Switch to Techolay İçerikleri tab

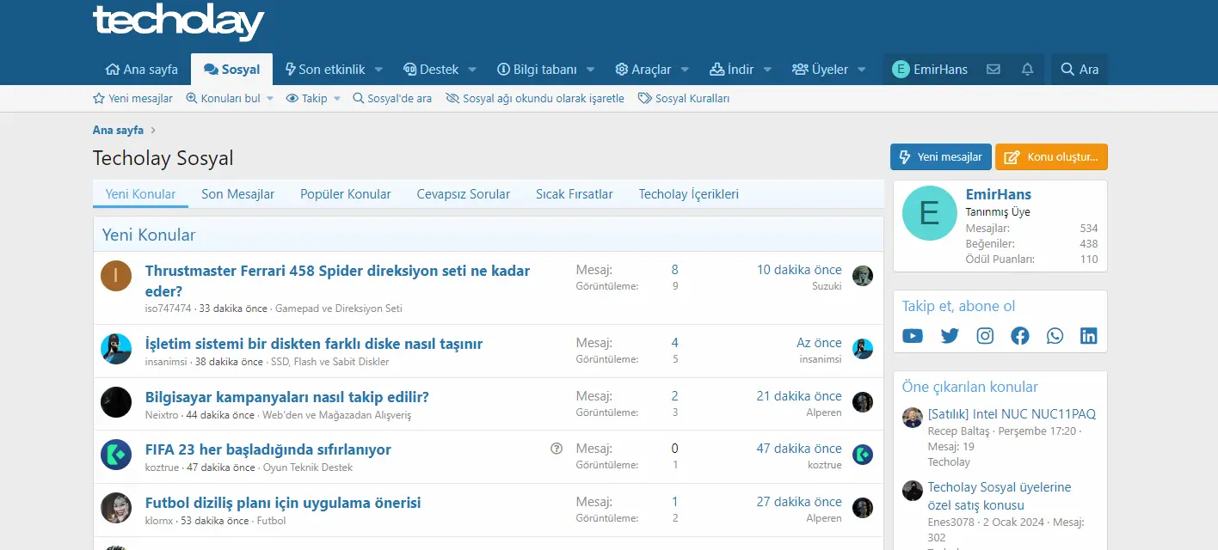tap(688, 194)
